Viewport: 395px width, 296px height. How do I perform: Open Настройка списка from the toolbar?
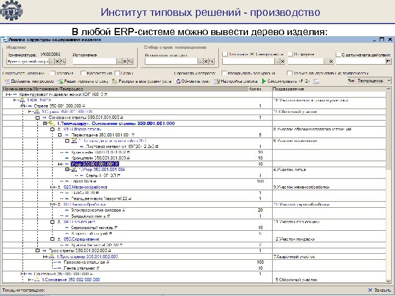point(235,81)
